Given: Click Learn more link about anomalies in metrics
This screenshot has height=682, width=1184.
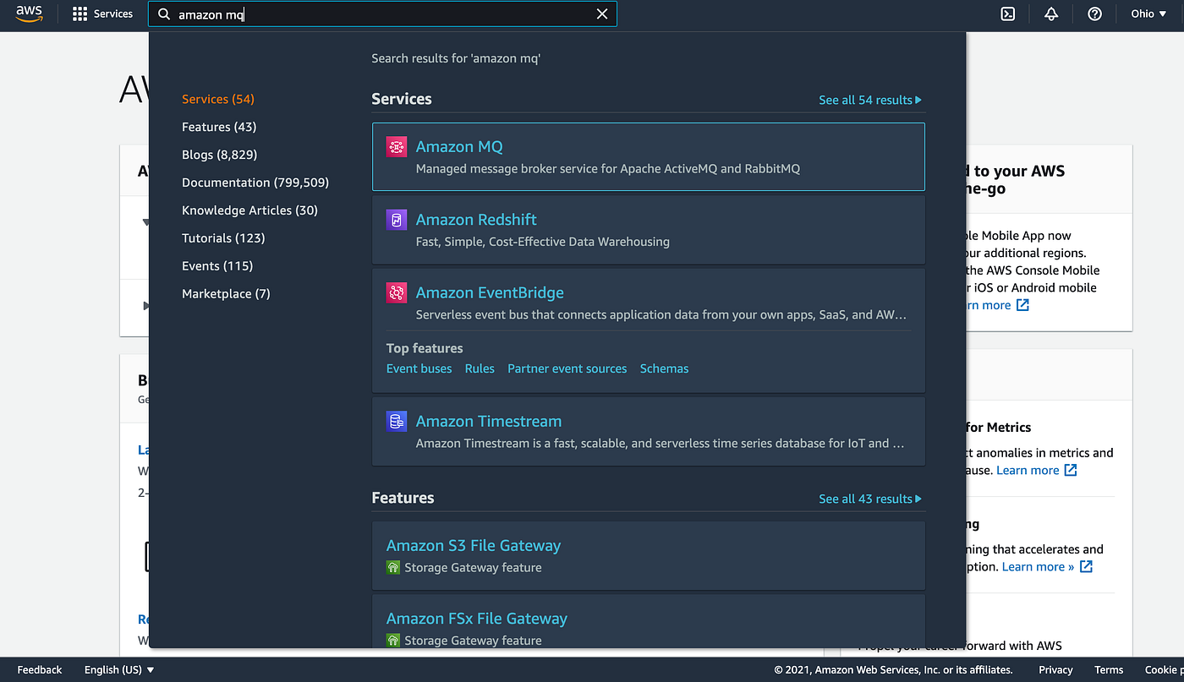Looking at the screenshot, I should click(1036, 470).
